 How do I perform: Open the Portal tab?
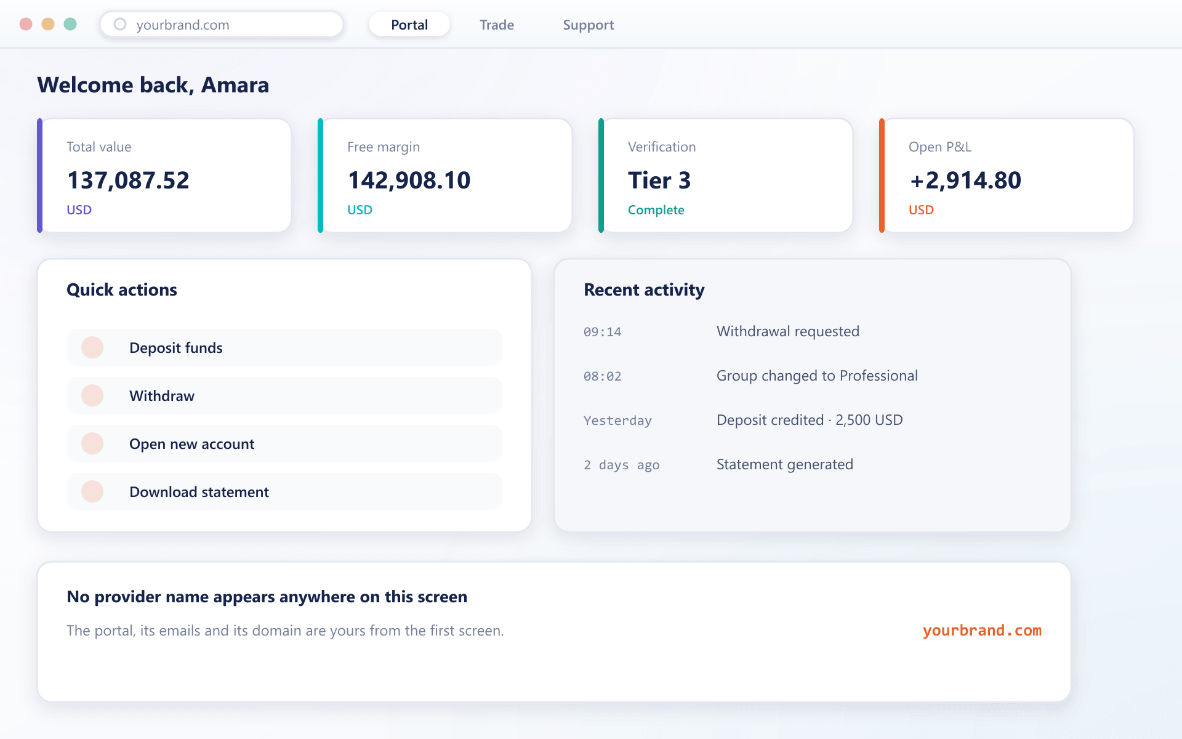409,25
